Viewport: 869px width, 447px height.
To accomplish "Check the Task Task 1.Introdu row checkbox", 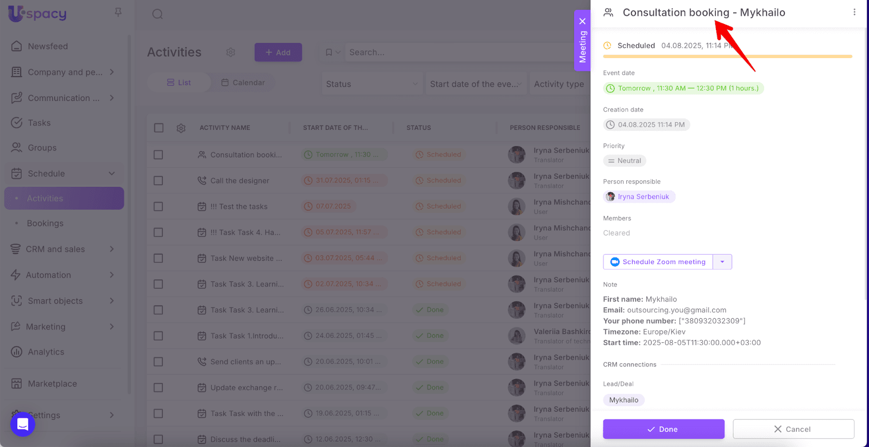I will (x=159, y=336).
